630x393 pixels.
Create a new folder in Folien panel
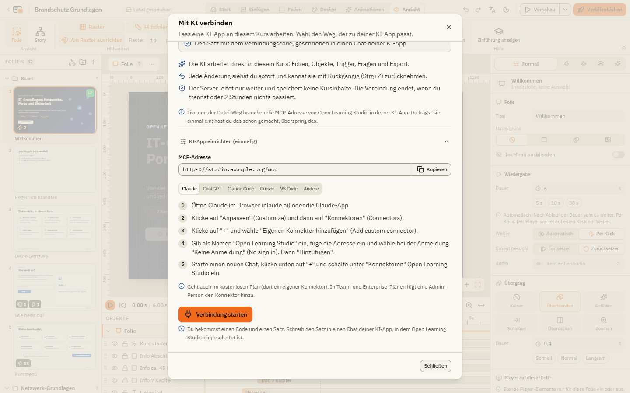[83, 62]
